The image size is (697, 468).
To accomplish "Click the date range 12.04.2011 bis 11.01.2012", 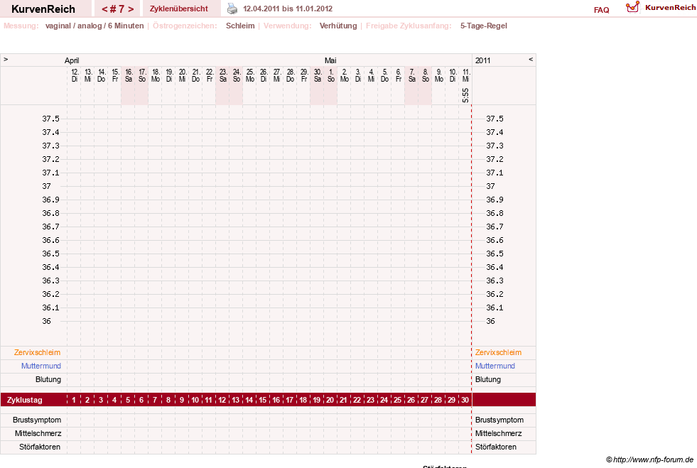I will click(x=288, y=9).
